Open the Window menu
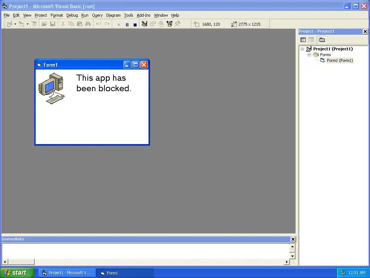370x278 pixels. tap(161, 15)
